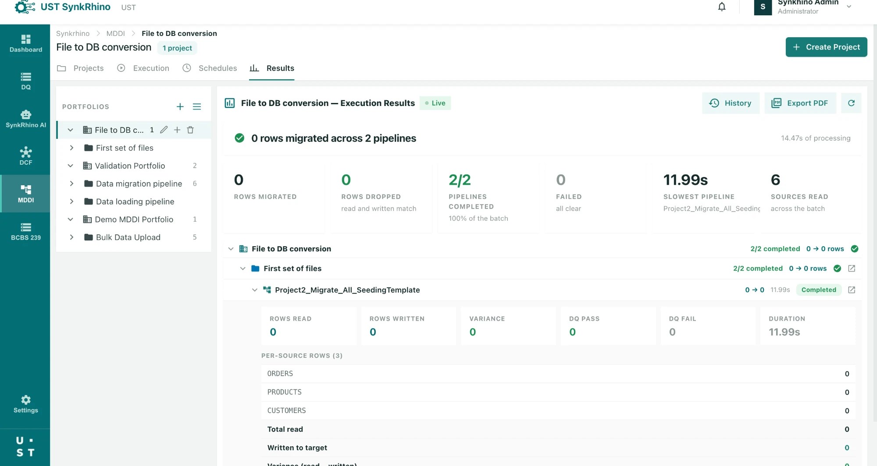877x466 pixels.
Task: Open the portfolios list menu icon
Action: click(197, 106)
